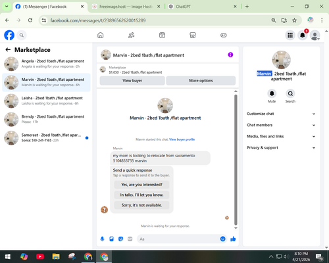Open a new browser tab
Viewport: 329px width, 263px height.
(247, 7)
